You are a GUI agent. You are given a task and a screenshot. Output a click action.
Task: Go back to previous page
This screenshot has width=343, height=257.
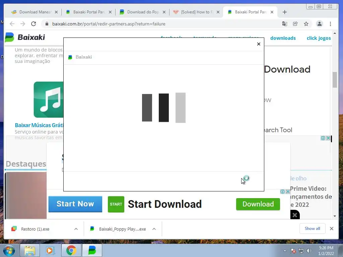point(12,24)
